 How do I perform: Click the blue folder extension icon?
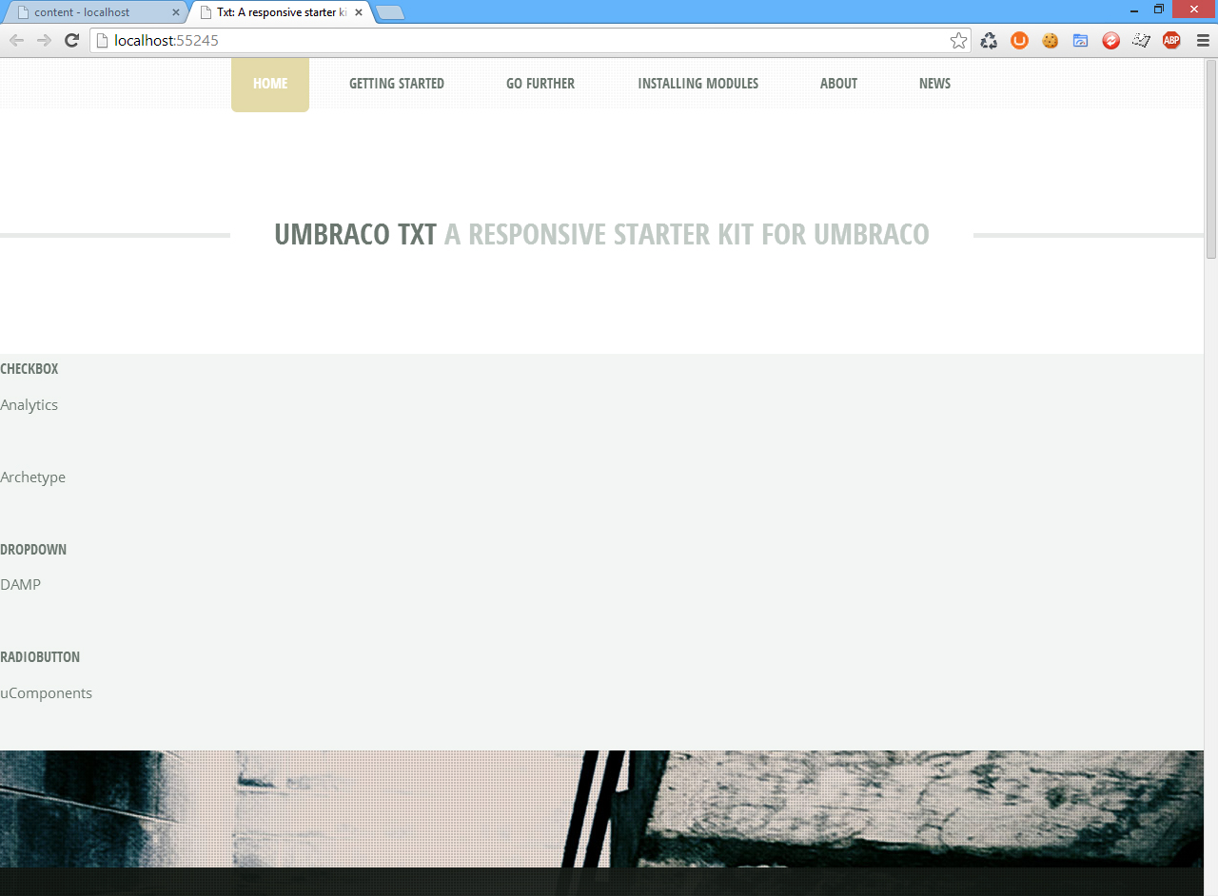coord(1080,40)
